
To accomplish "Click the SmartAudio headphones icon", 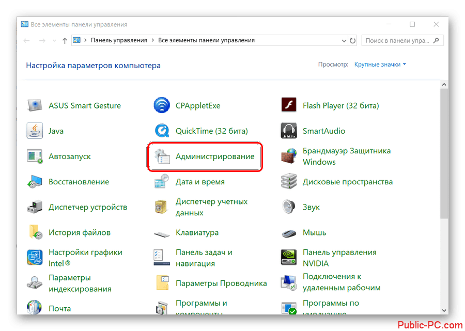I will coord(288,131).
